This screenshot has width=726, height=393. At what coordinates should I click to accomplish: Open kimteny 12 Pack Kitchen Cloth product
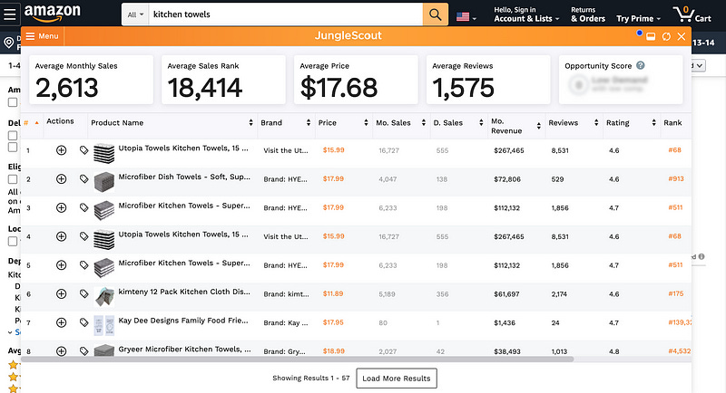coord(184,292)
